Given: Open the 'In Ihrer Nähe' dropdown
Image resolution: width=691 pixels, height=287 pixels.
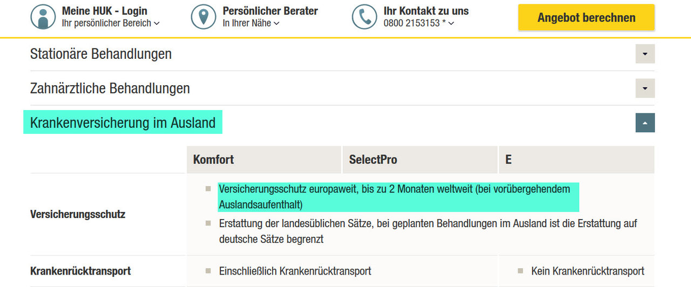Looking at the screenshot, I should [251, 23].
